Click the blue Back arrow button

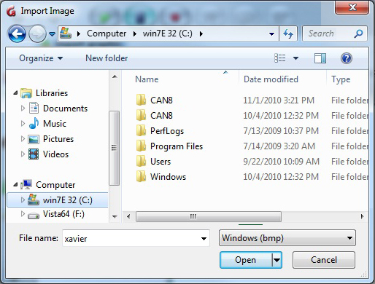(17, 33)
